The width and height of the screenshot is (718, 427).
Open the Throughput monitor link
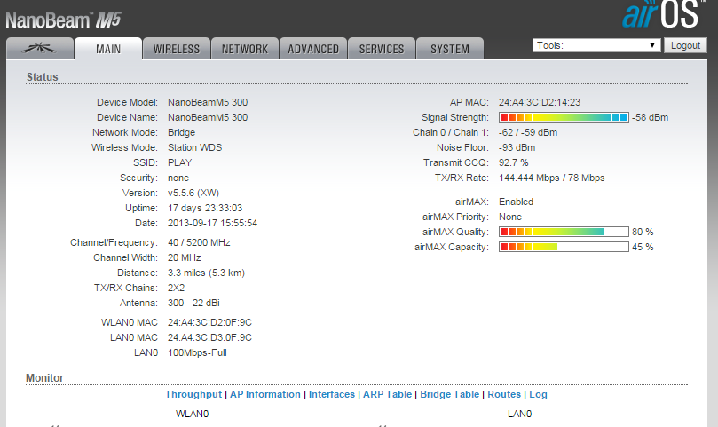click(193, 394)
